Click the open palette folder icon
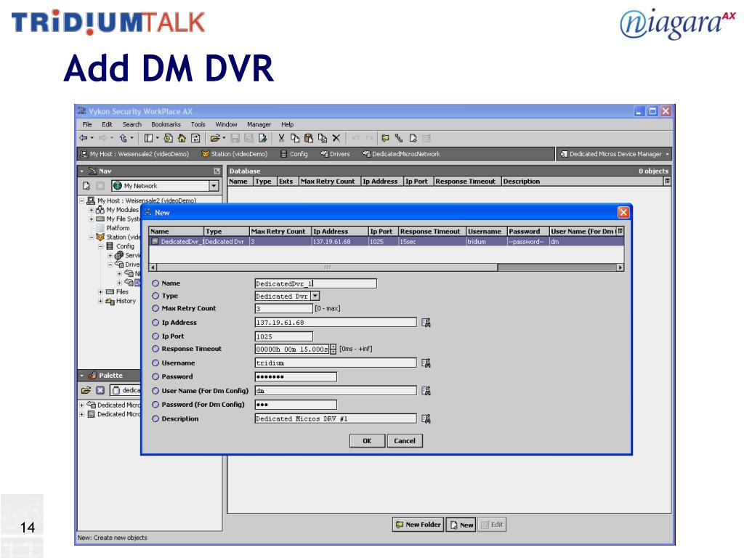The height and width of the screenshot is (558, 744). coord(86,390)
